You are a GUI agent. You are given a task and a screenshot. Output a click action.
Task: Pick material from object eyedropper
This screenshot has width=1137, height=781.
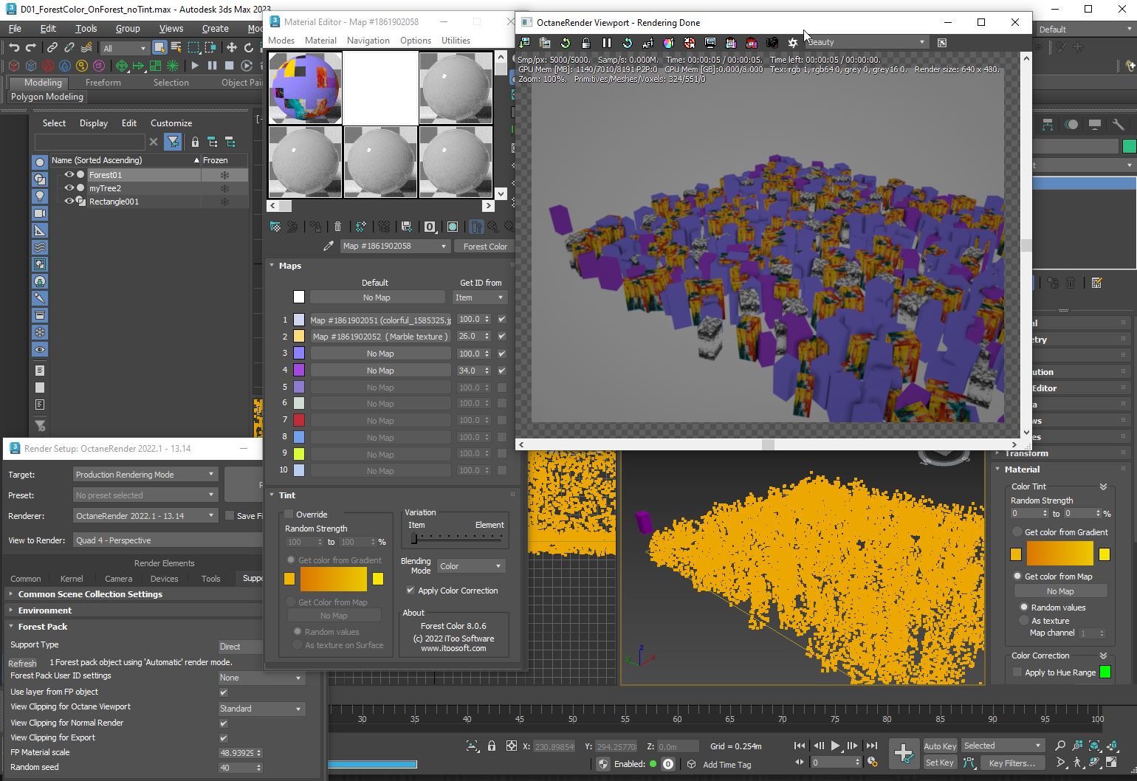click(329, 247)
